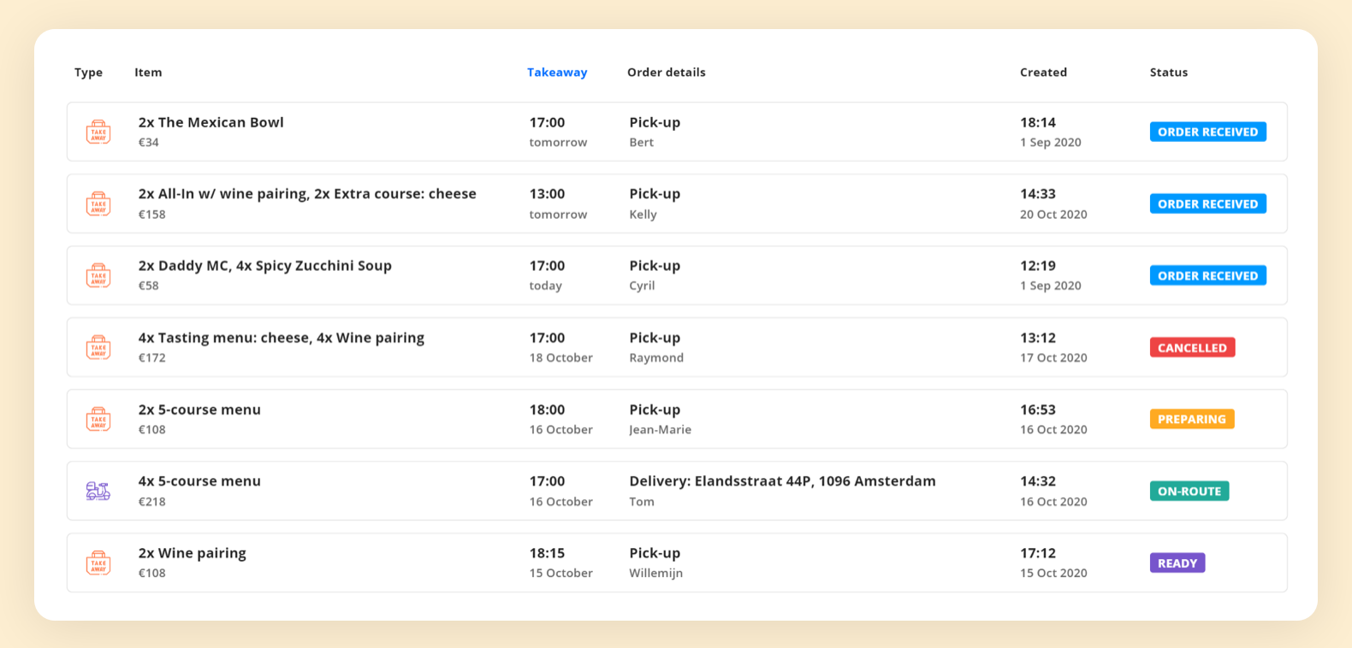Screen dimensions: 1352x648
Task: Click created date '17 Oct 2020'
Action: pos(1053,358)
